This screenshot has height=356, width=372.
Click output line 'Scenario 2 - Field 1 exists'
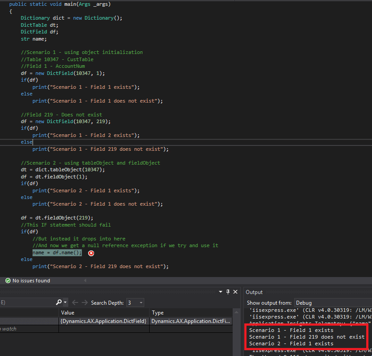[291, 344]
